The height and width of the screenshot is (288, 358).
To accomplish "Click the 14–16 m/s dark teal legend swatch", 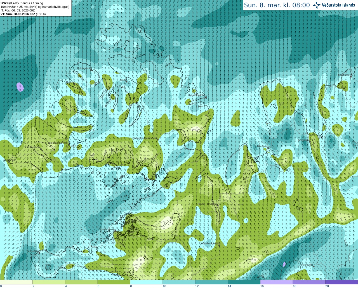I will pos(244,282).
